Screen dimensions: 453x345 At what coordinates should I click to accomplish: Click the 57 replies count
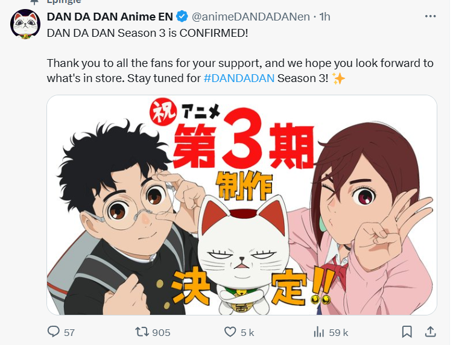[x=69, y=332]
